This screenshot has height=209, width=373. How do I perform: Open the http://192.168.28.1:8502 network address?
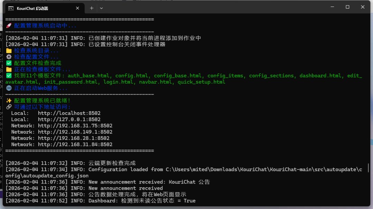click(x=74, y=138)
